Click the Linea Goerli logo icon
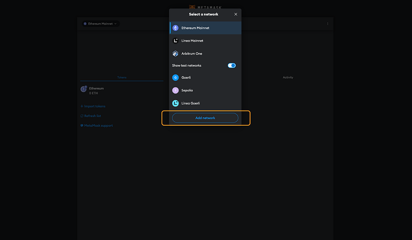Viewport: 412px width, 240px height. coord(175,103)
